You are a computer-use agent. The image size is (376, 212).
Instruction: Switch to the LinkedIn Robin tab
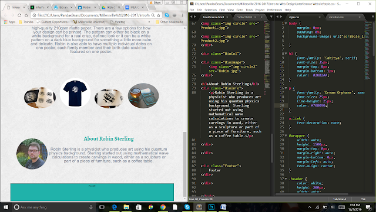click(x=86, y=8)
